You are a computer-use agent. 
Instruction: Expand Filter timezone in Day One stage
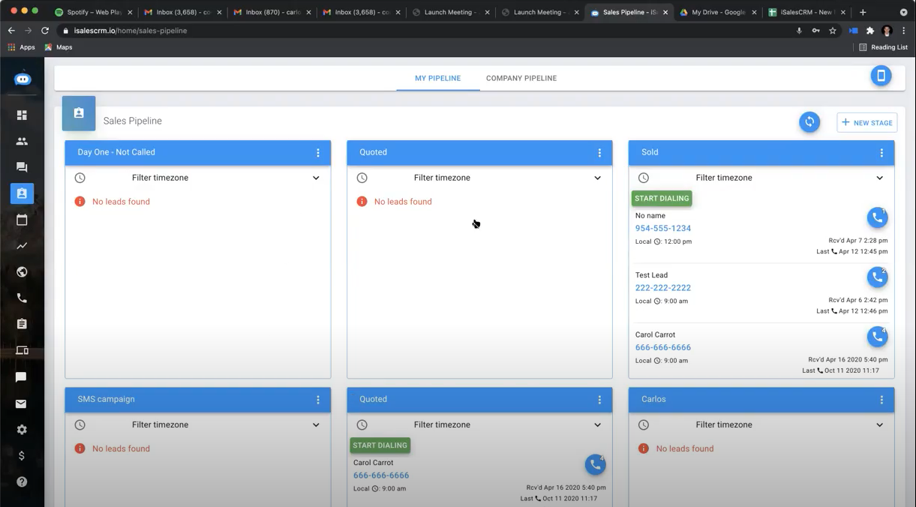click(x=198, y=178)
